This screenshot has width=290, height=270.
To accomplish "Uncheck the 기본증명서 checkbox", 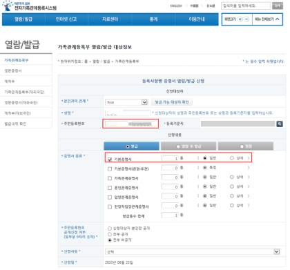I will tap(110, 160).
